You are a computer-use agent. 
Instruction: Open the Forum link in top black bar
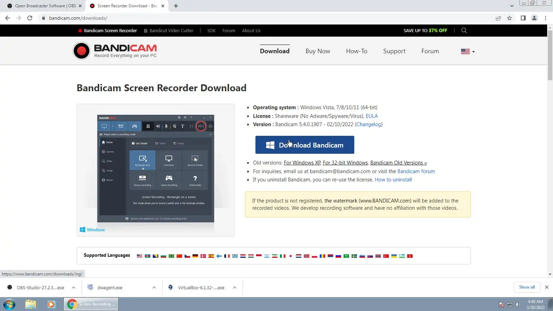click(x=228, y=30)
